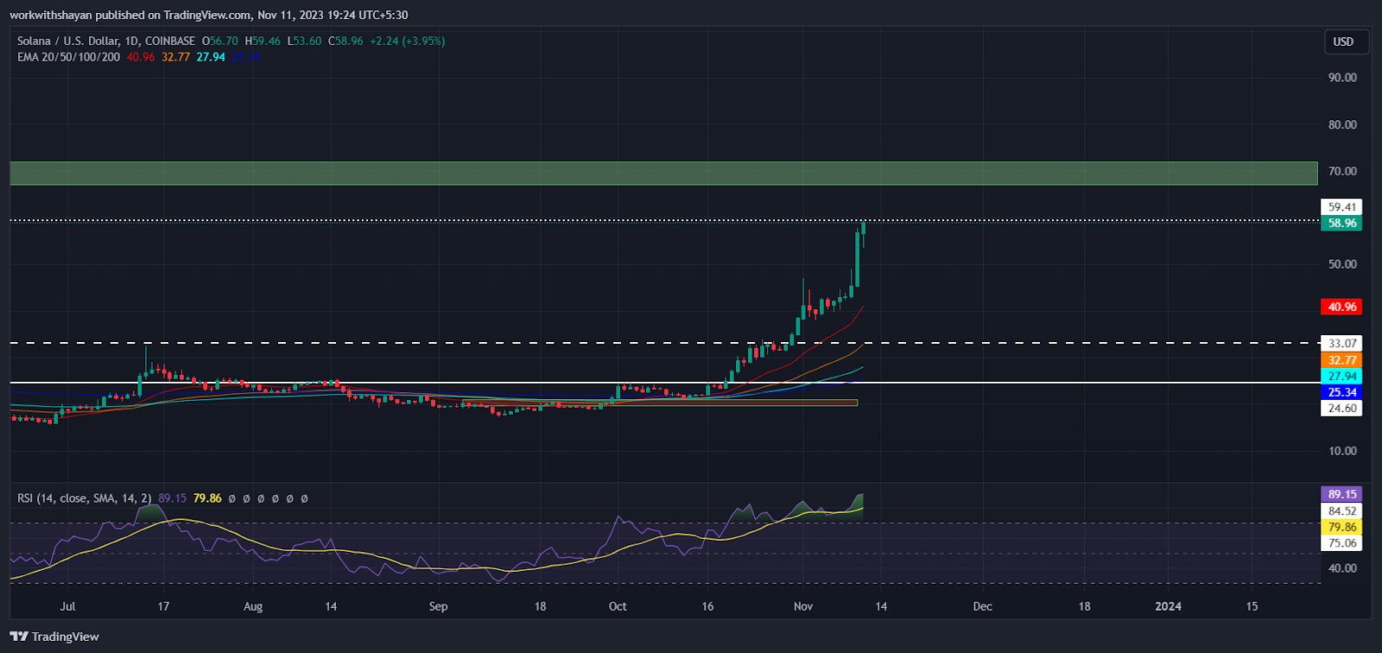Image resolution: width=1382 pixels, height=653 pixels.
Task: Click the TradingView logo icon
Action: click(19, 637)
